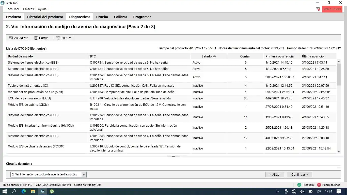Select the C101164 Compresor de aire DTC
This screenshot has width=347, height=195.
click(x=171, y=92)
